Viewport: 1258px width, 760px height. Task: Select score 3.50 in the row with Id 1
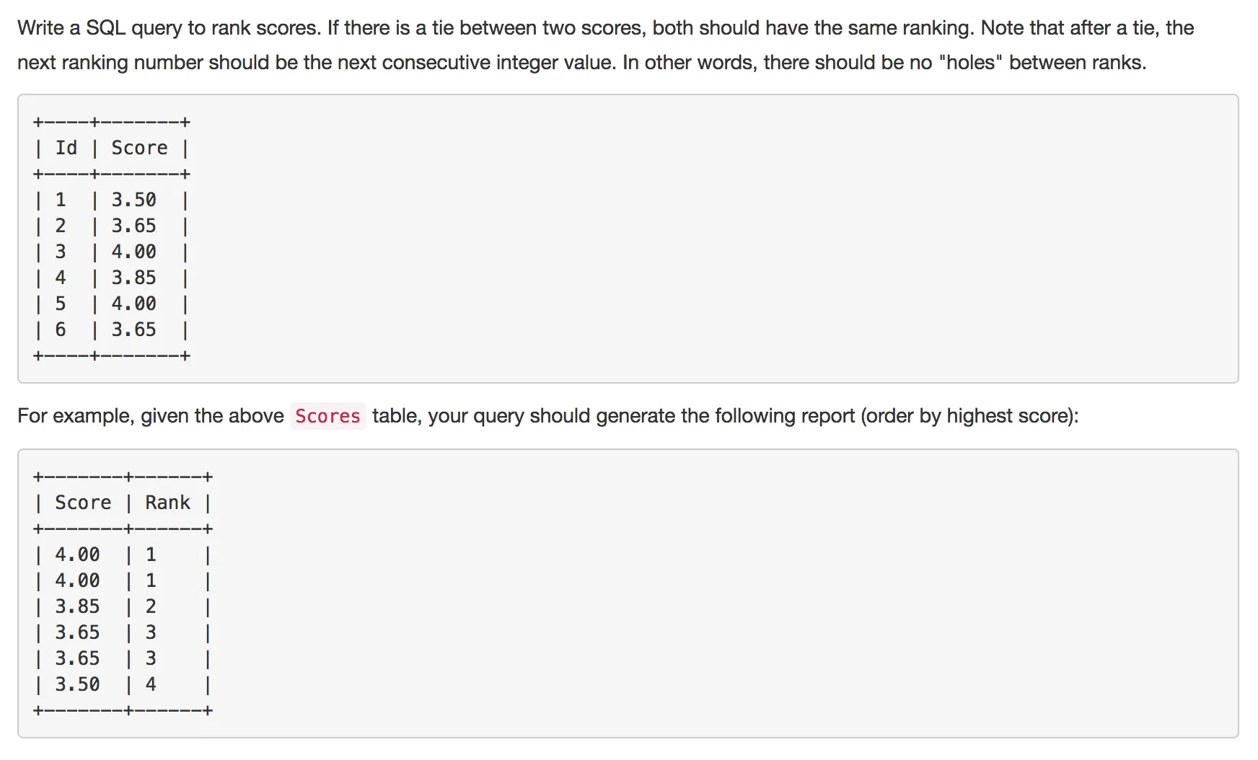[133, 200]
